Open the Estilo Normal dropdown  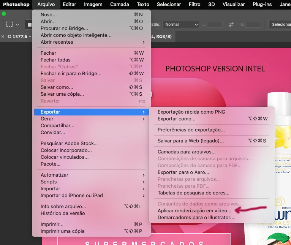(181, 24)
